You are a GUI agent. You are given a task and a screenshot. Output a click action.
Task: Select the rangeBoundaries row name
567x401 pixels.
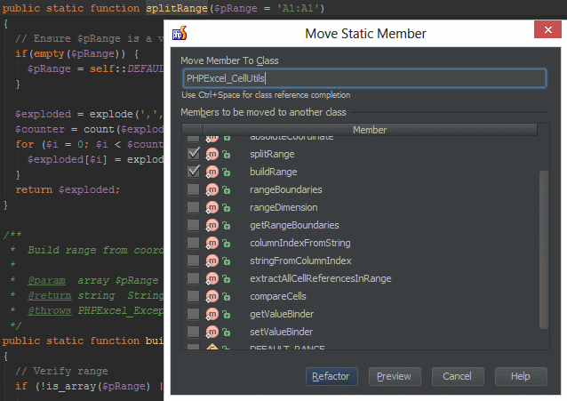285,189
